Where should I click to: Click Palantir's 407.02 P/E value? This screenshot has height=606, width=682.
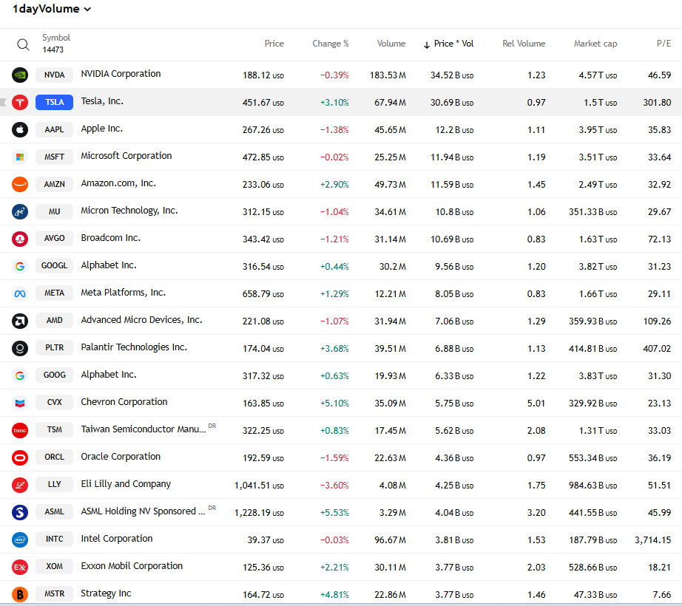[x=657, y=348]
